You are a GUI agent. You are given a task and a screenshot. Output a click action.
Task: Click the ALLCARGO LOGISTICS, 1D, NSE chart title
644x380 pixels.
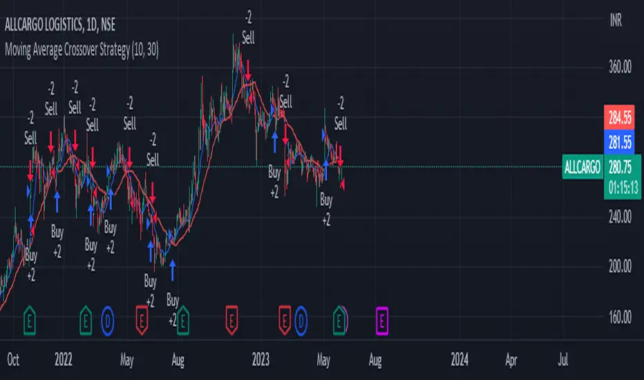click(x=60, y=25)
